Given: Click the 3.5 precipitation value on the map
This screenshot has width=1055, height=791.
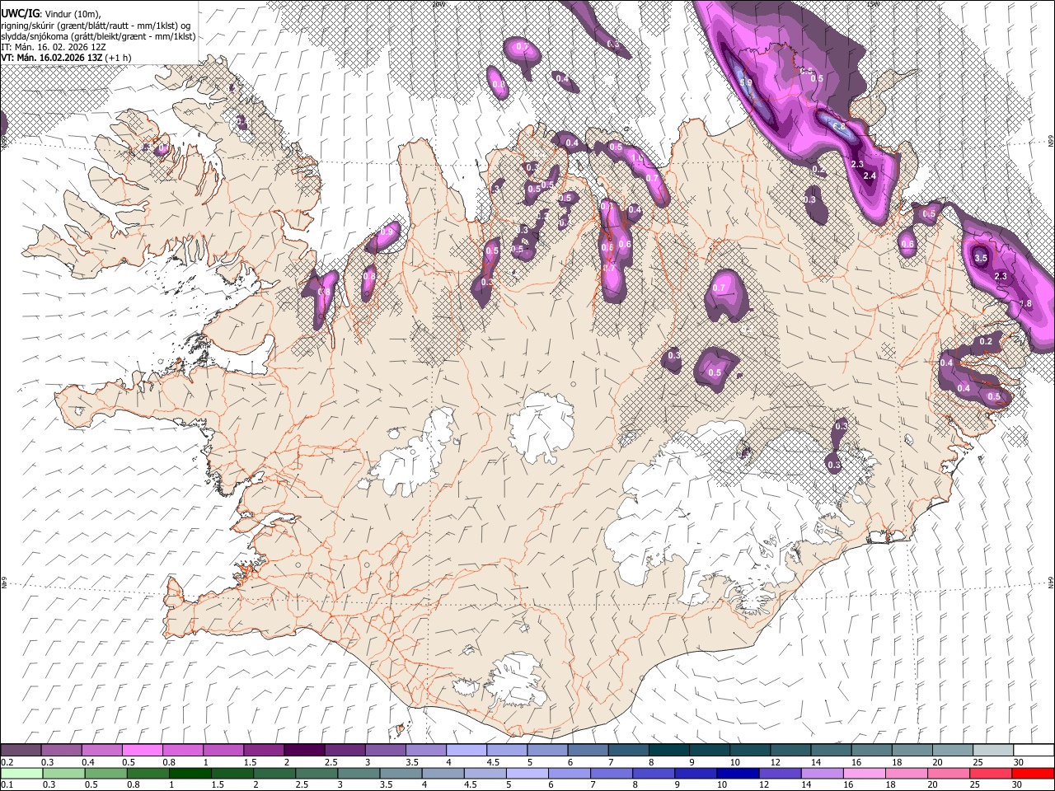Looking at the screenshot, I should pyautogui.click(x=981, y=258).
